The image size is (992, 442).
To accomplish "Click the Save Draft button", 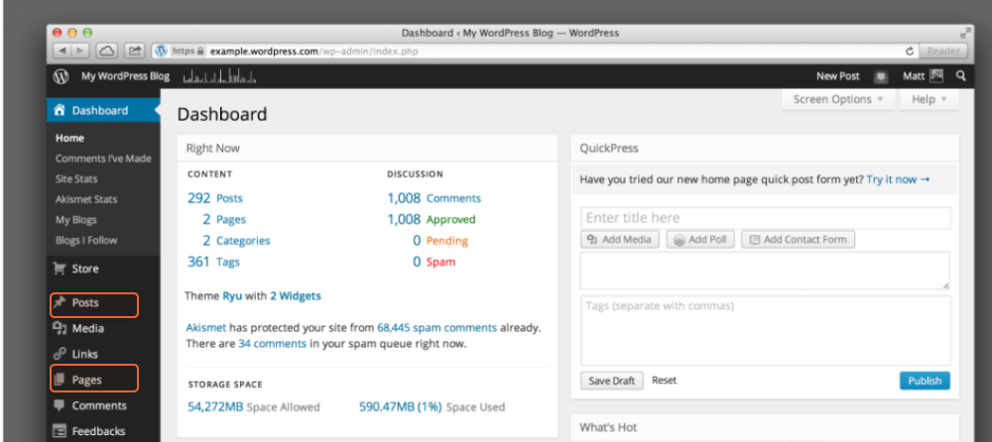I will click(612, 381).
